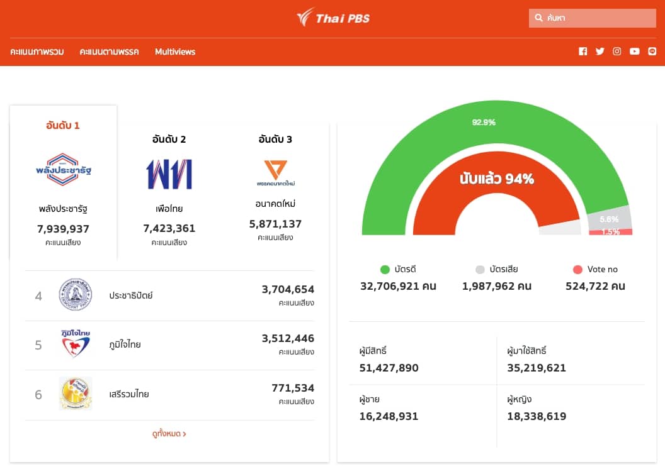Open the LINE social icon

click(x=652, y=52)
